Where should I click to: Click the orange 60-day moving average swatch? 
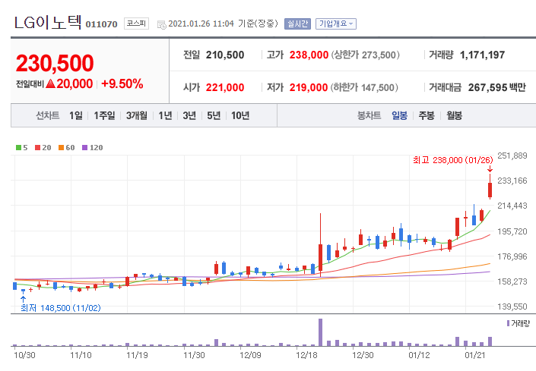(61, 148)
